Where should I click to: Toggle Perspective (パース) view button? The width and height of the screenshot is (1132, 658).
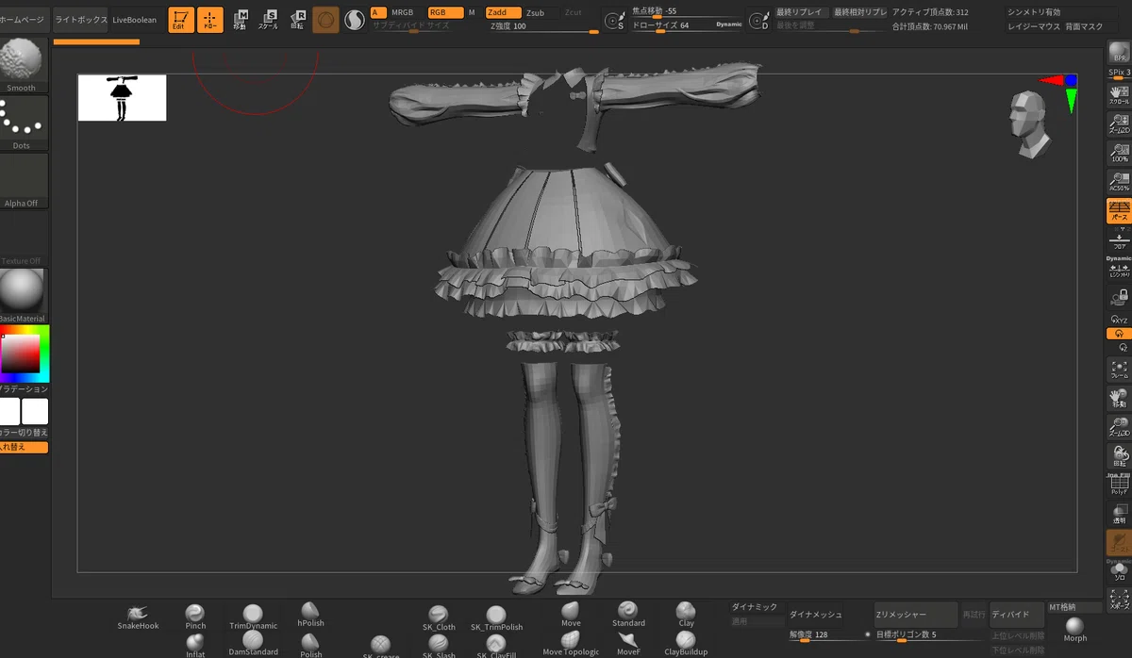tap(1119, 210)
